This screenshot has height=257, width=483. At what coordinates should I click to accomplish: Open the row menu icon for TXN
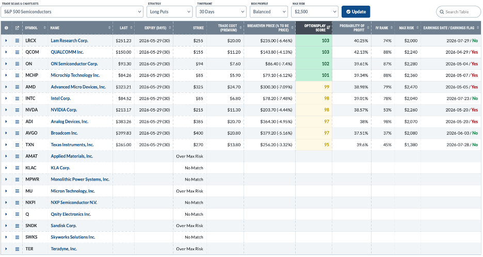(x=17, y=144)
